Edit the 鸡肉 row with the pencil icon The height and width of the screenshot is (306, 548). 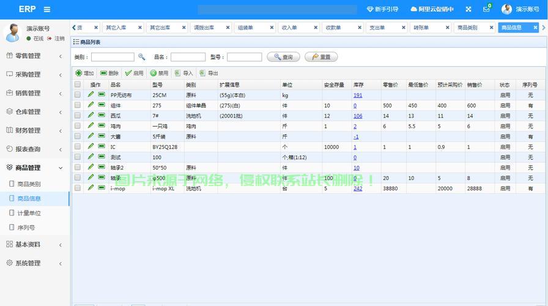pos(91,125)
